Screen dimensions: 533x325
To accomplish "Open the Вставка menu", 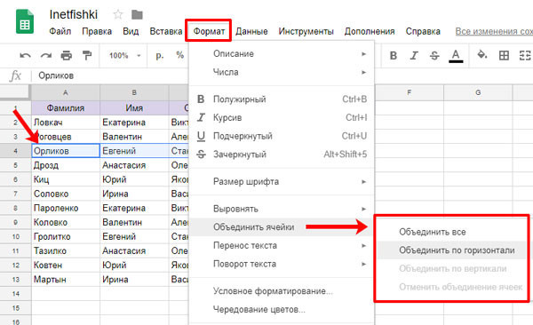I will tap(166, 31).
